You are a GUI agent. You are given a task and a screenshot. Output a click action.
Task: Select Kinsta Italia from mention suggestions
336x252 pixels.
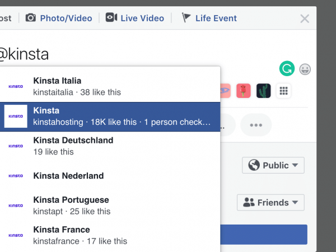click(109, 86)
